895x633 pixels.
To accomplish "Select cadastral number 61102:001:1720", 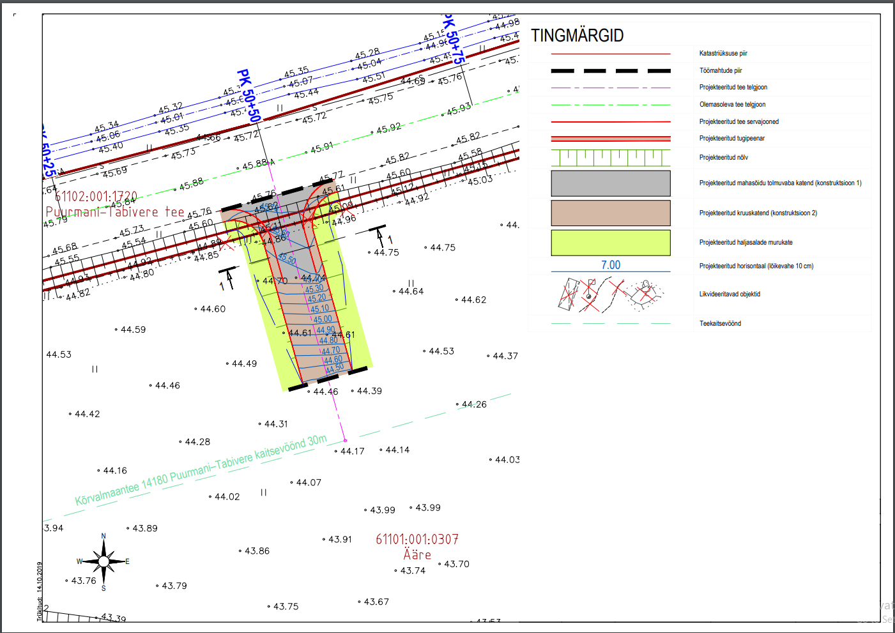I will [96, 196].
